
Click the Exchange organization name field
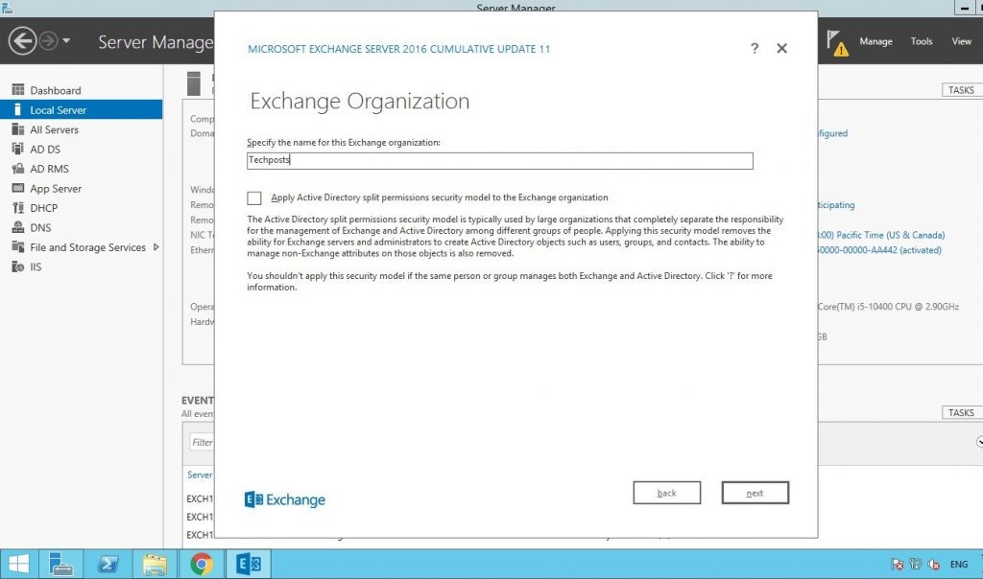coord(499,161)
